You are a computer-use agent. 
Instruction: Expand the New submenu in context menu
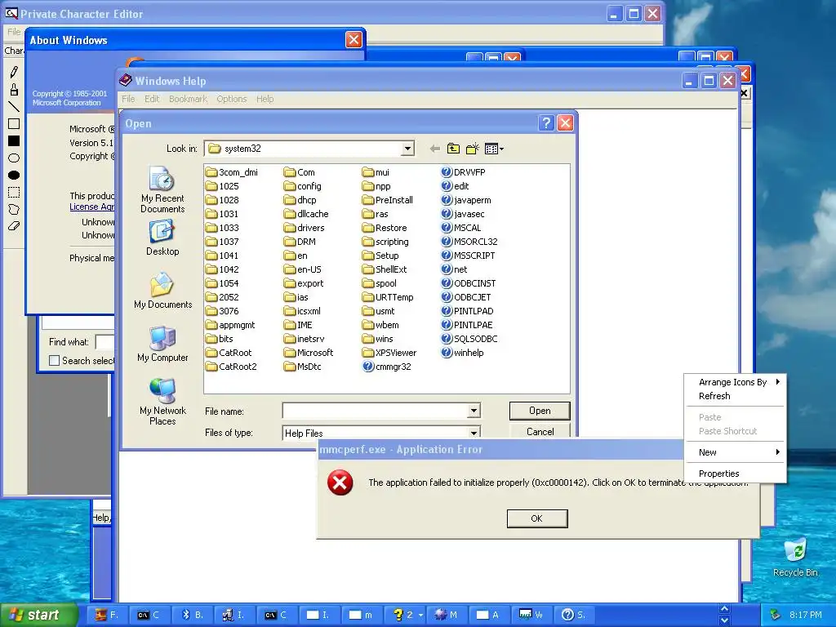click(x=735, y=452)
